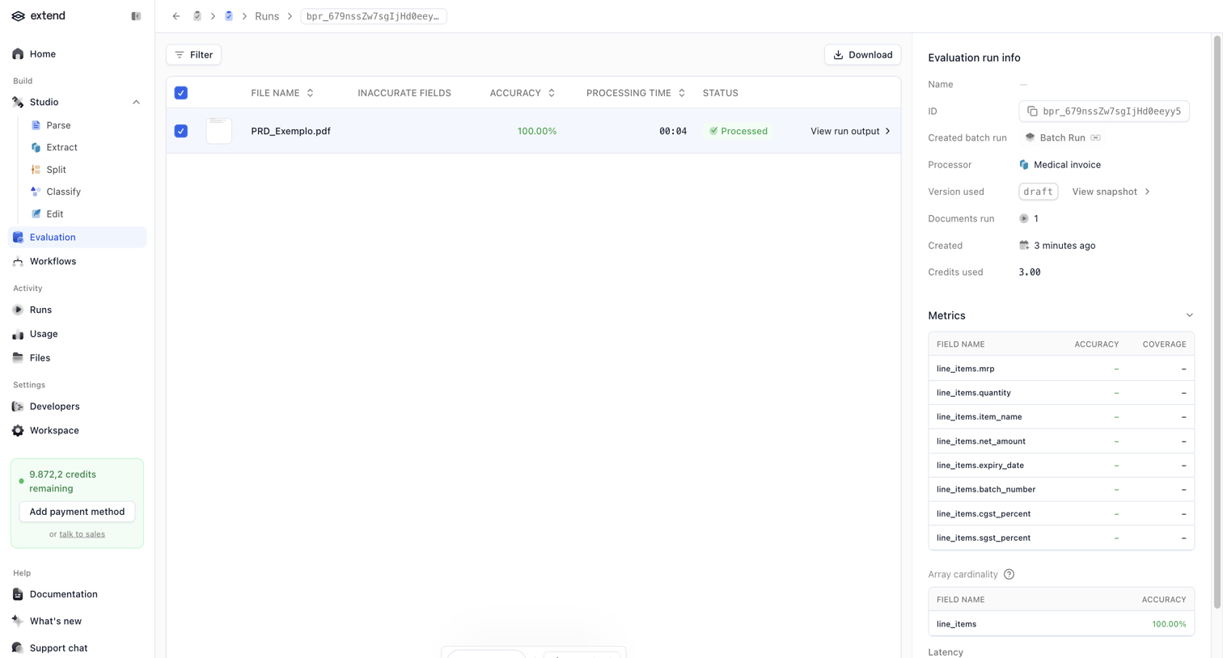Image resolution: width=1223 pixels, height=658 pixels.
Task: Open the Parse studio tool
Action: point(58,125)
